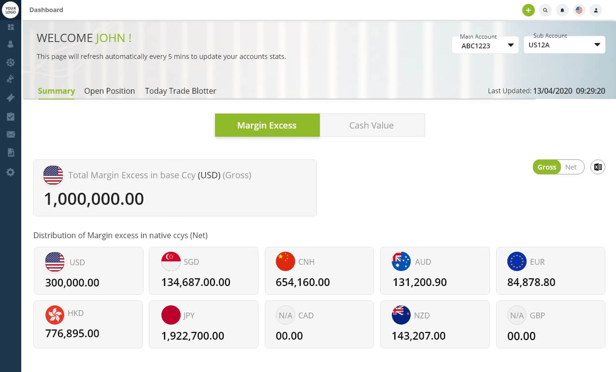Select the USD currency card

(88, 271)
